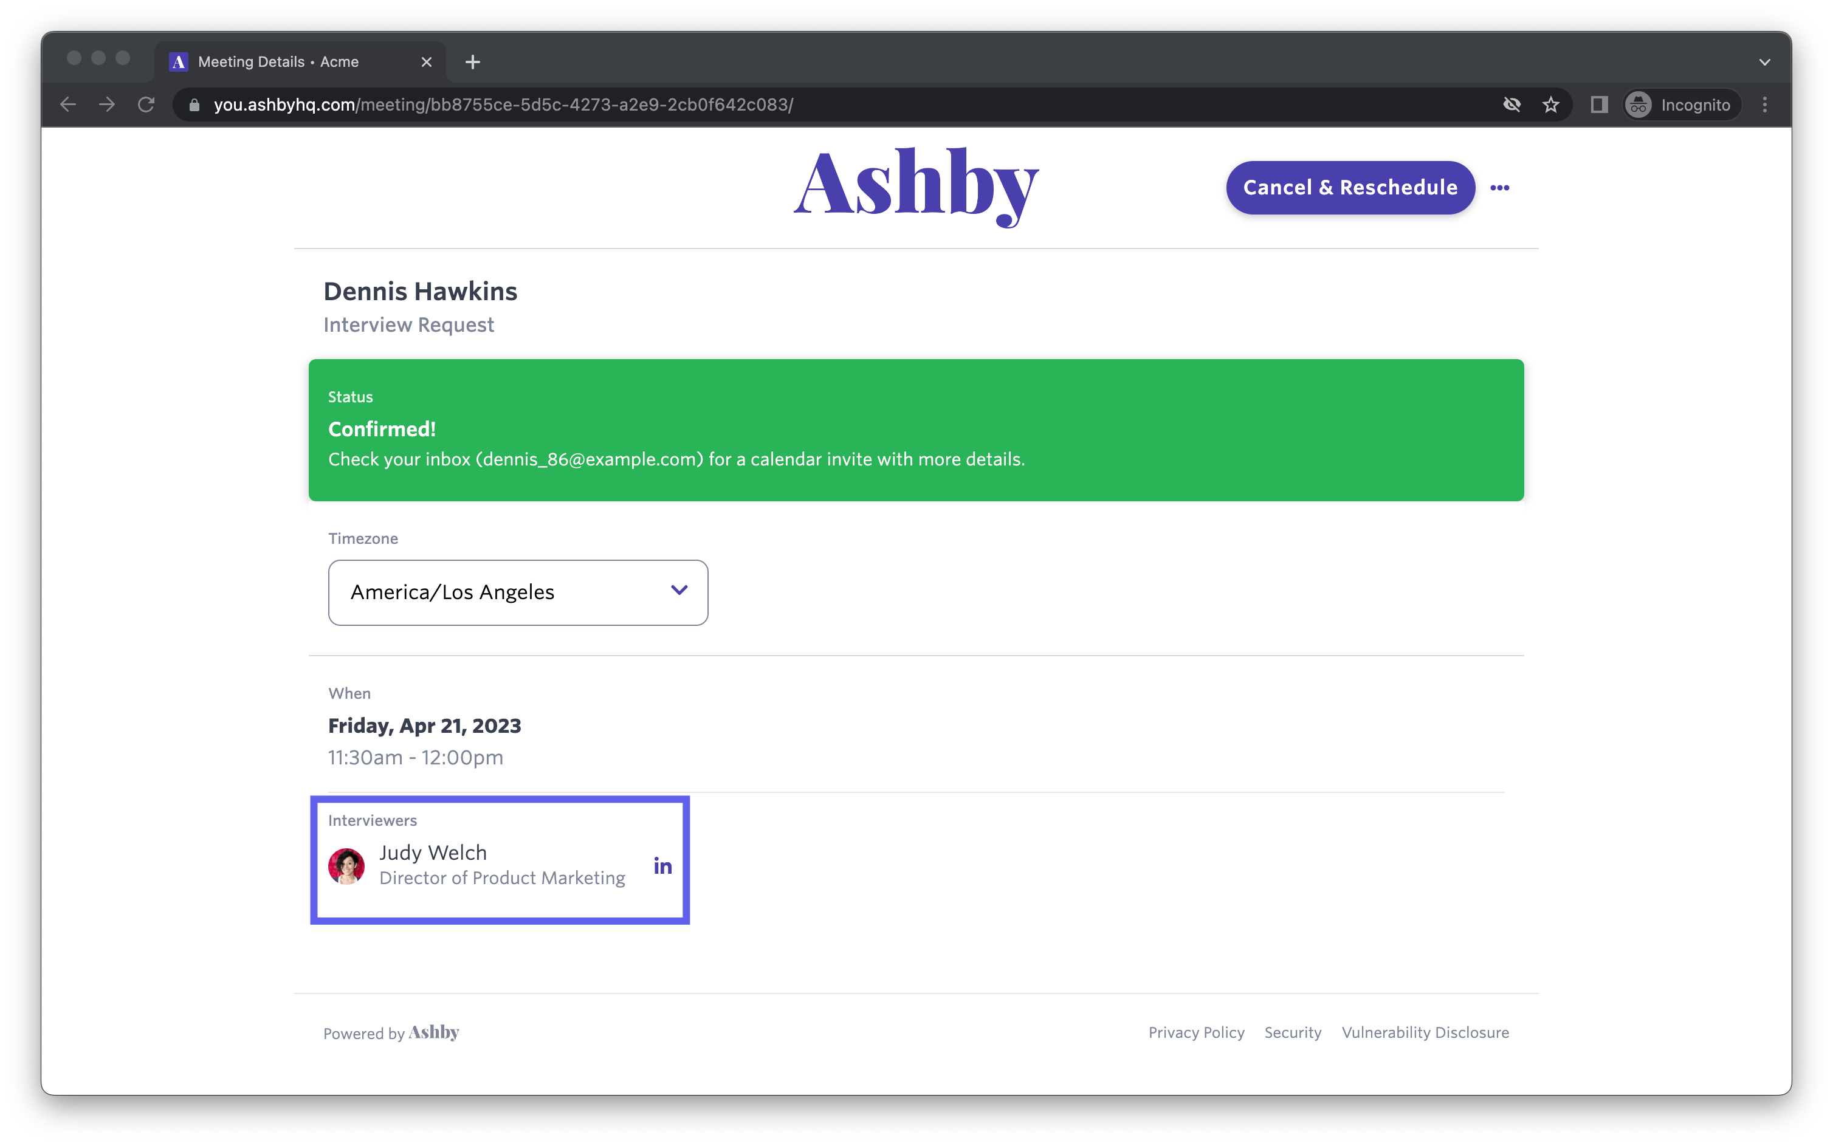Open Chrome's vertical three-dot menu
The image size is (1833, 1146).
click(x=1765, y=105)
